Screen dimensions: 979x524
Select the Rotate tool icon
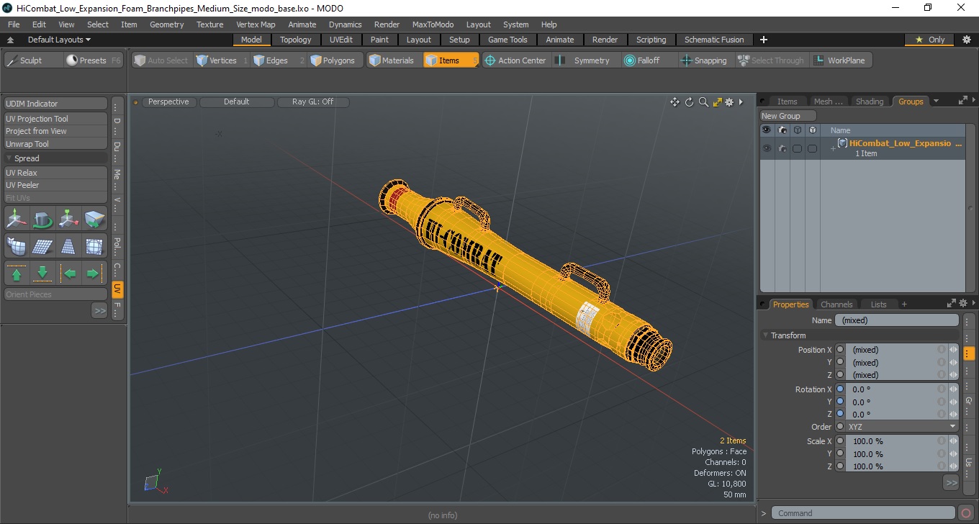[43, 218]
